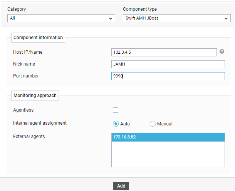Select the Manual agent assignment radio
The width and height of the screenshot is (235, 191).
point(153,124)
